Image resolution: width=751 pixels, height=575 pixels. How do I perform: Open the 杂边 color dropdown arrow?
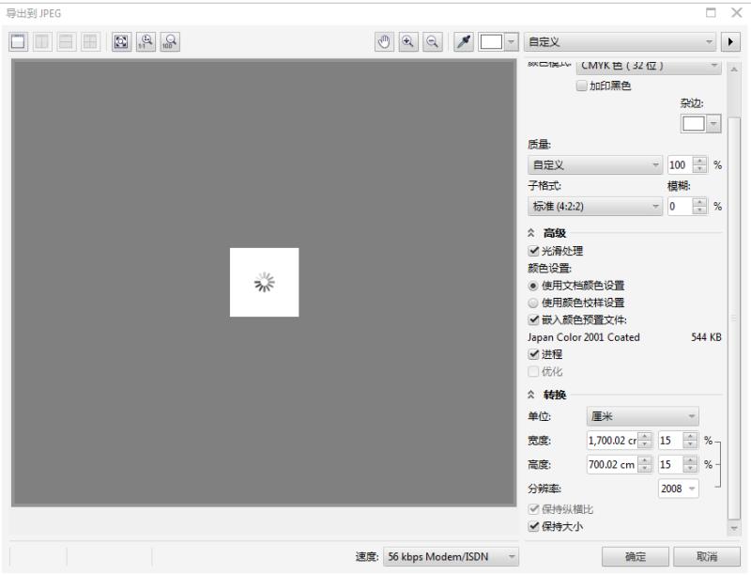click(x=713, y=124)
